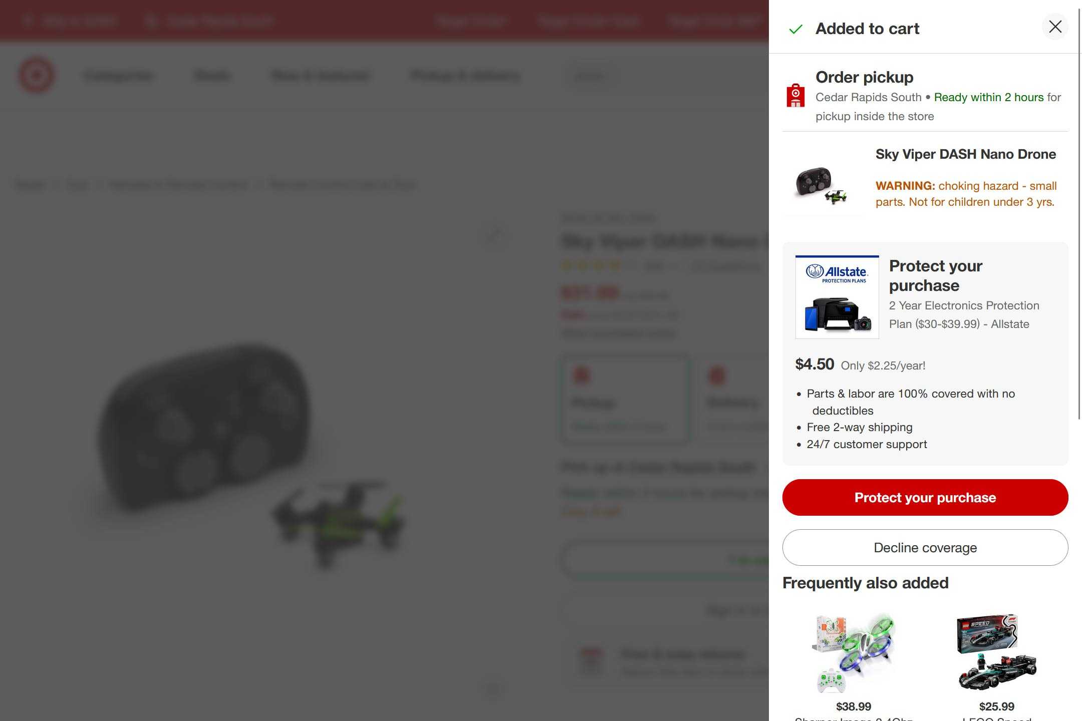Click the choking hazard WARNING text
The image size is (1082, 721).
(x=966, y=194)
